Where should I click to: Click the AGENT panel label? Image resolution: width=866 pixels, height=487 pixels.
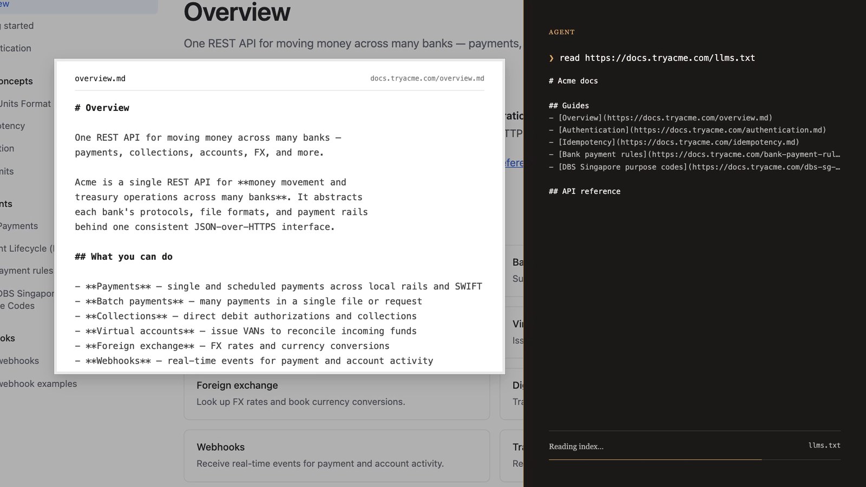(562, 32)
